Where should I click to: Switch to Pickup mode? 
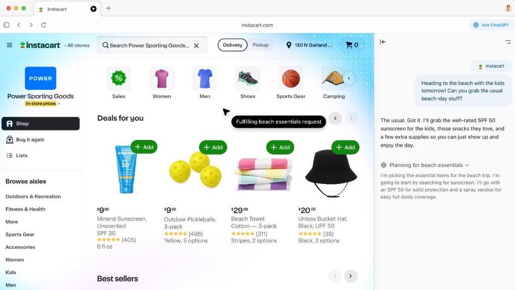point(261,45)
